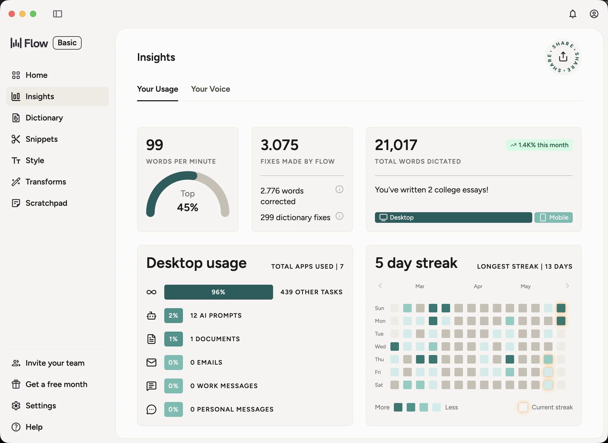Viewport: 608px width, 443px height.
Task: Click the Emails envelope icon
Action: pyautogui.click(x=151, y=363)
